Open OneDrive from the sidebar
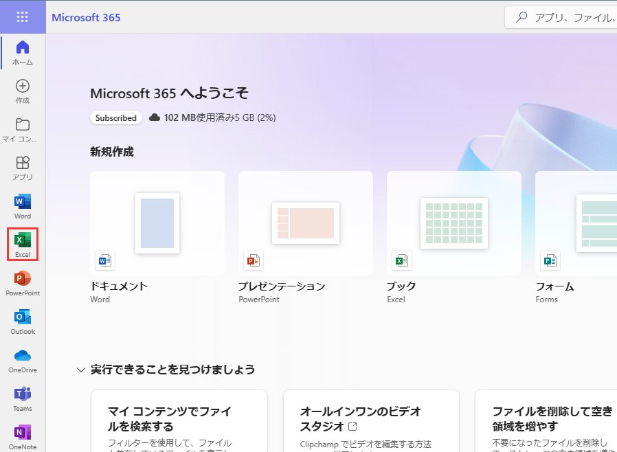The height and width of the screenshot is (452, 617). pos(23,359)
